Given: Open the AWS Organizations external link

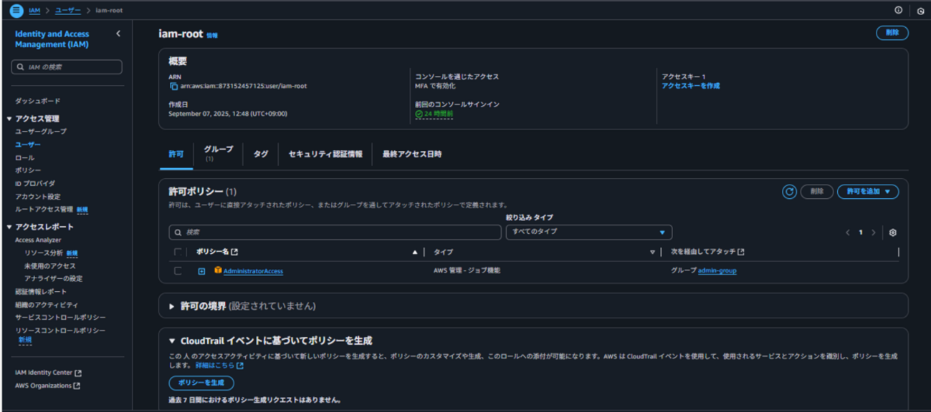Looking at the screenshot, I should (47, 386).
